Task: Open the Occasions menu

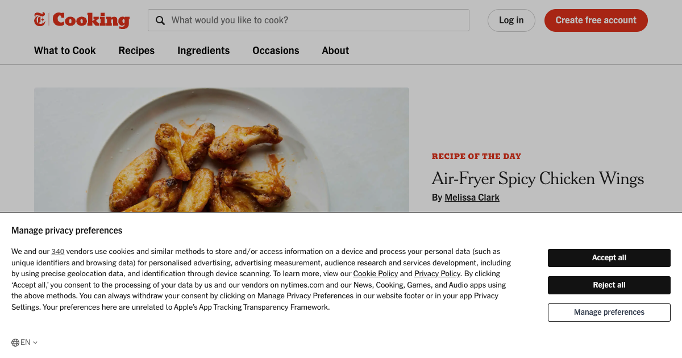Action: click(x=276, y=51)
